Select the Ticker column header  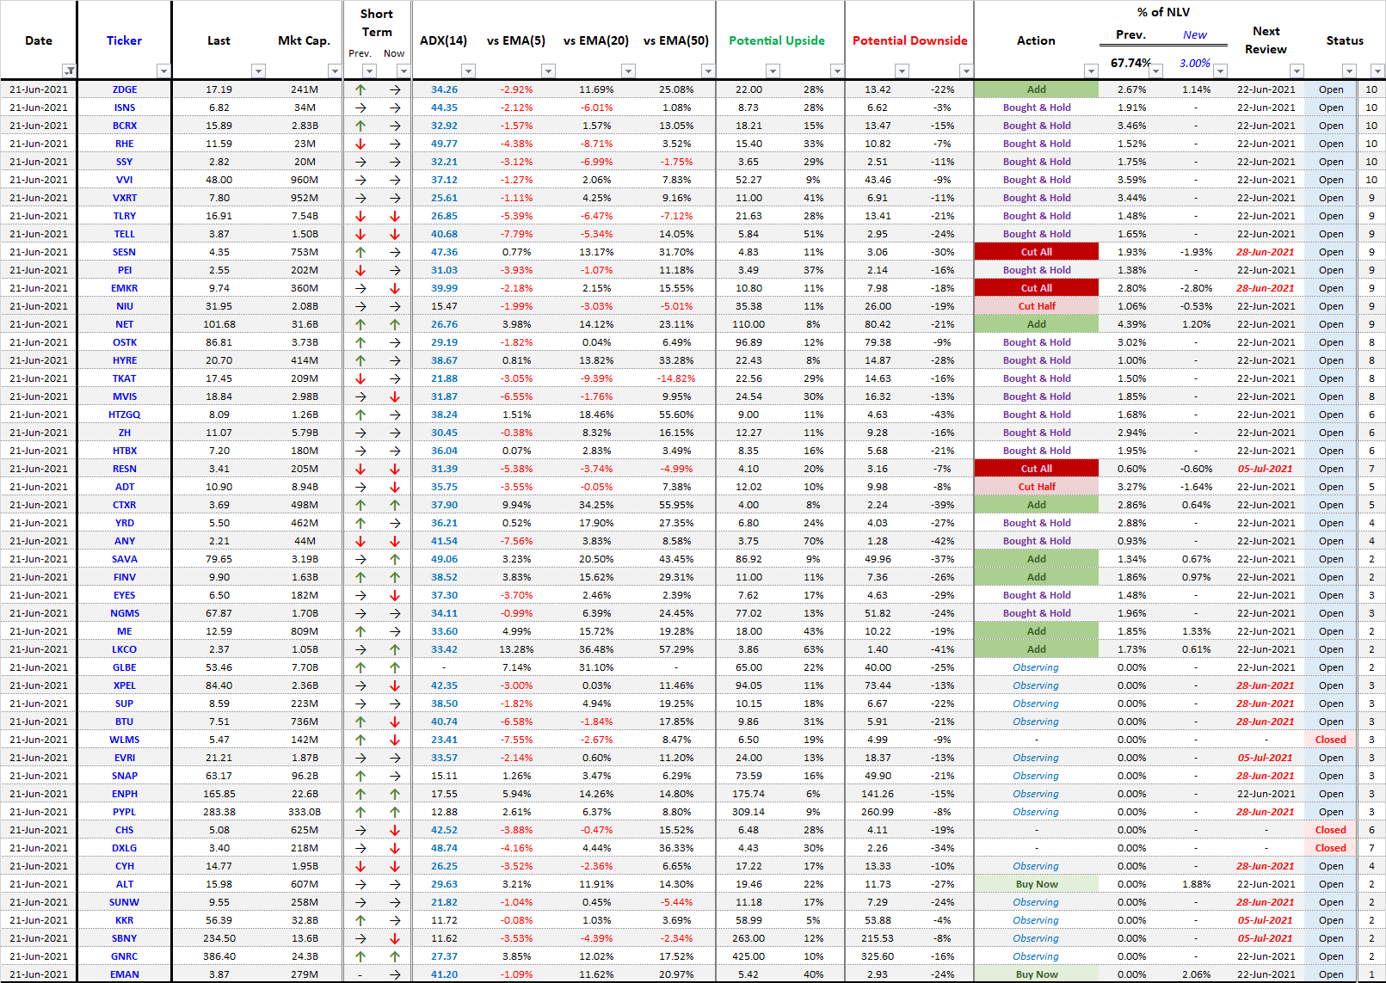pos(124,40)
